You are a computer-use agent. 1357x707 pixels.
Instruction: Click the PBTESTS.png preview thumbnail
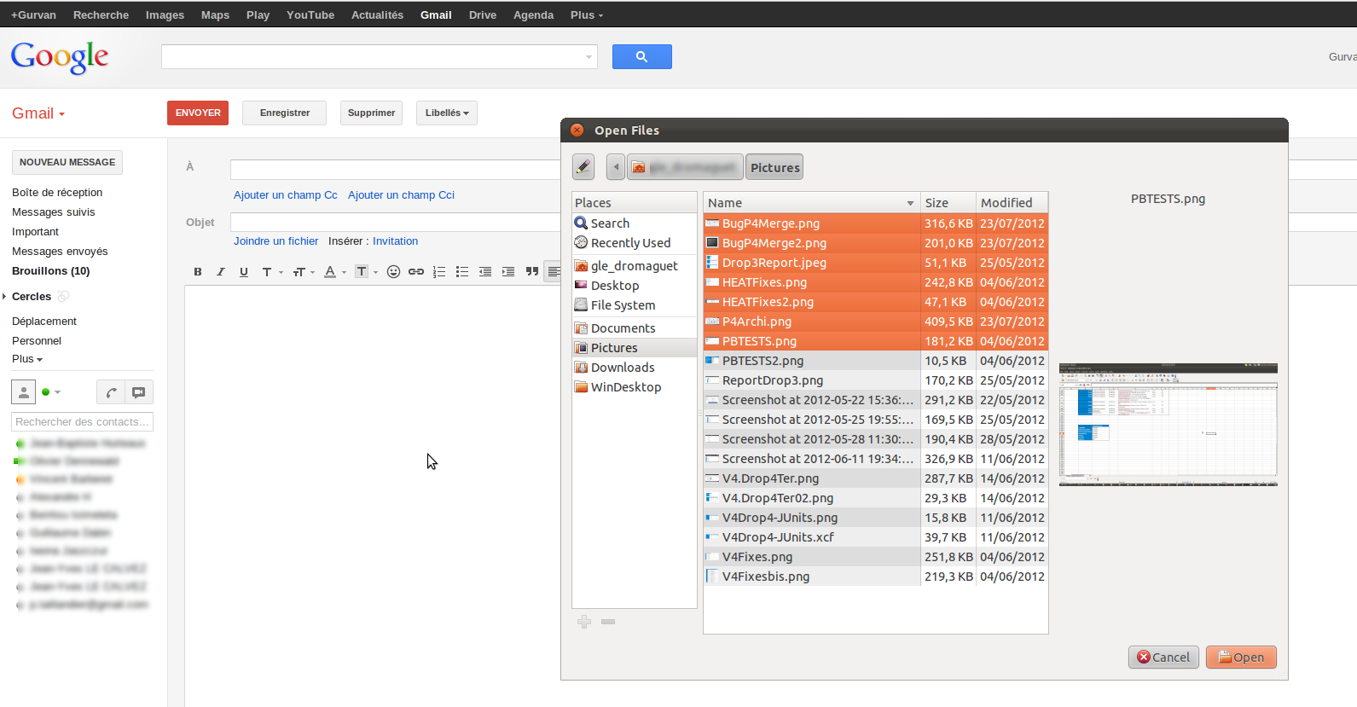pyautogui.click(x=1169, y=425)
